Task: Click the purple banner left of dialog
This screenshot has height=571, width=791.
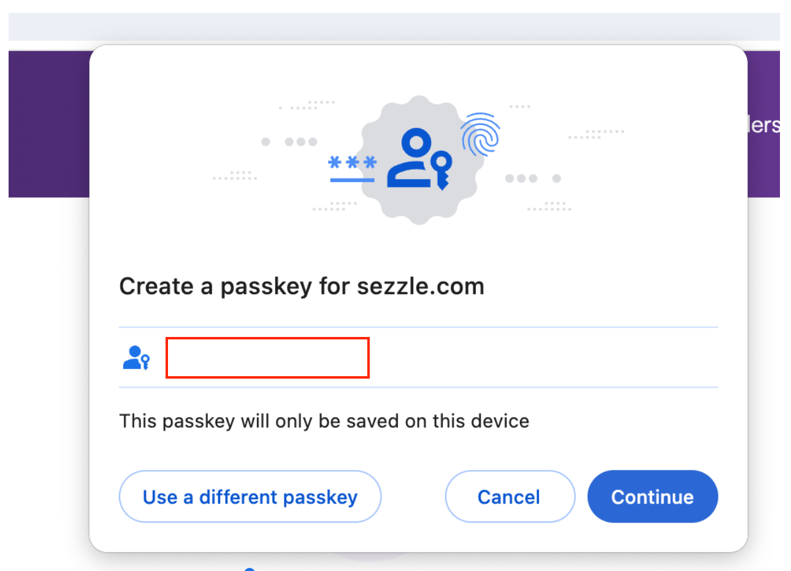Action: pyautogui.click(x=48, y=124)
